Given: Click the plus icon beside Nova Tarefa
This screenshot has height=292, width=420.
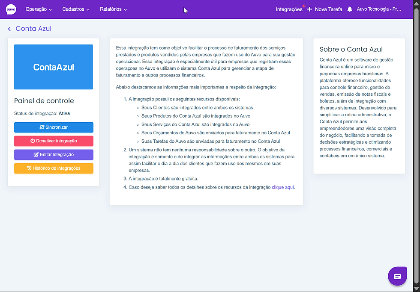Looking at the screenshot, I should click(309, 9).
